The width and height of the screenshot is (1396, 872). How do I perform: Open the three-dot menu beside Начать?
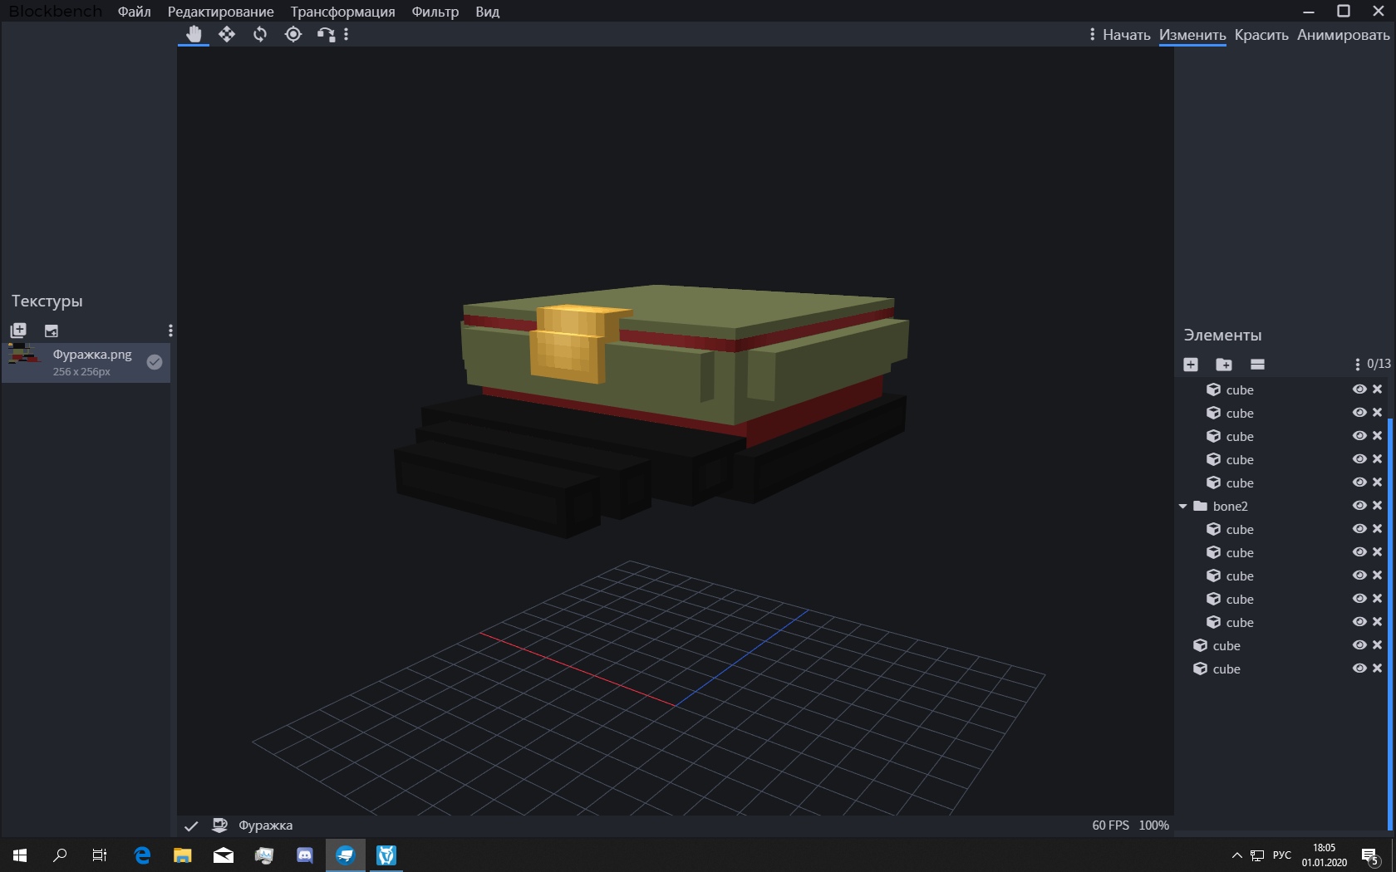click(x=1092, y=34)
